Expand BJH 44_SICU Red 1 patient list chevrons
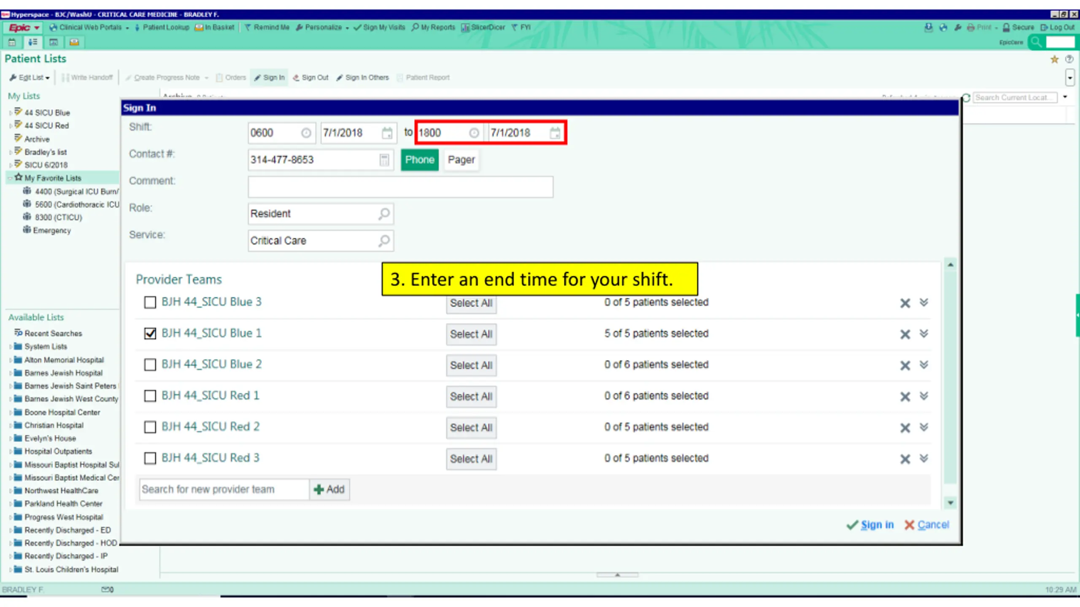This screenshot has height=607, width=1080. 924,396
